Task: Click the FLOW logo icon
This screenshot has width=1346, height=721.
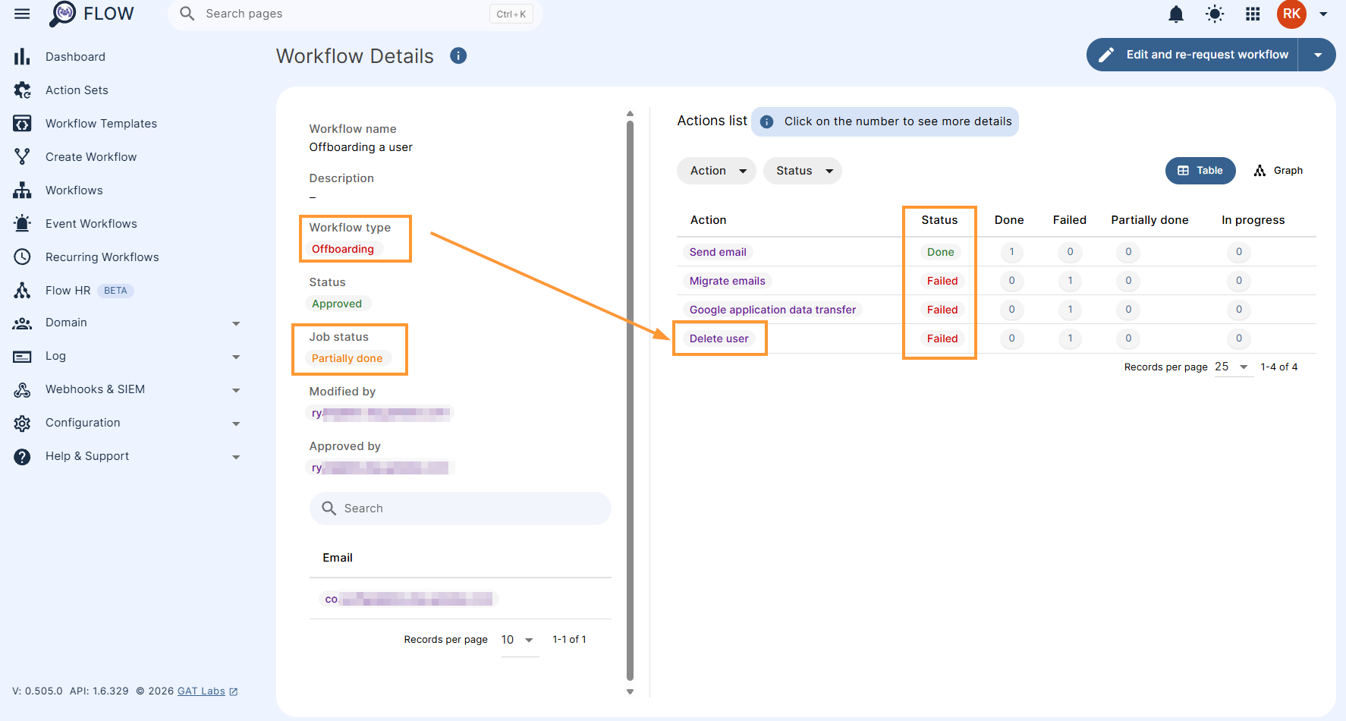Action: pyautogui.click(x=62, y=14)
